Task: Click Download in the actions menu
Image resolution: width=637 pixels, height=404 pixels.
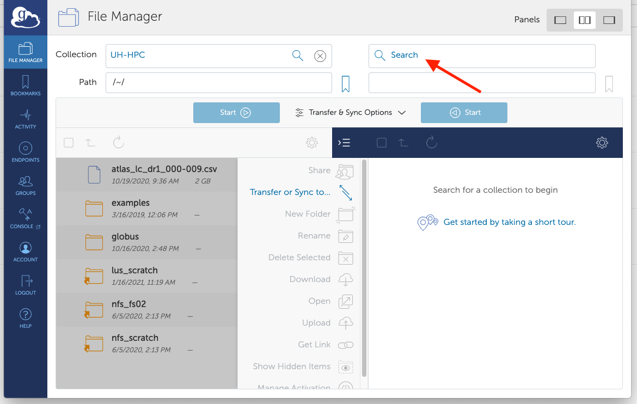Action: (x=321, y=280)
